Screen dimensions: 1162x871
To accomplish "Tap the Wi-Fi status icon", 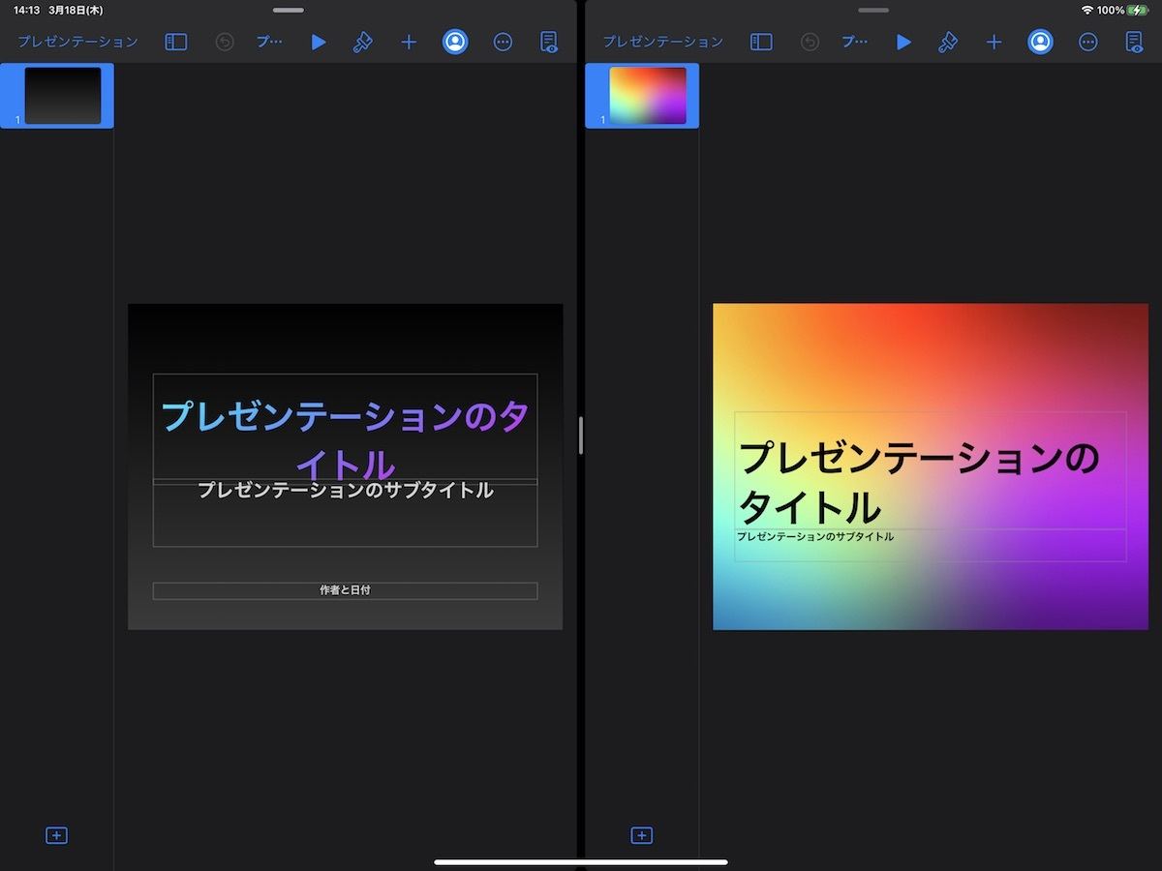I will 1087,10.
